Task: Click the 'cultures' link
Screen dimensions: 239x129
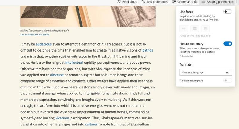Action: [x=91, y=124]
